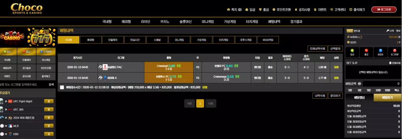This screenshot has width=402, height=139.
Task: Open the 쪽지 messages envelope icon
Action: pos(228,10)
